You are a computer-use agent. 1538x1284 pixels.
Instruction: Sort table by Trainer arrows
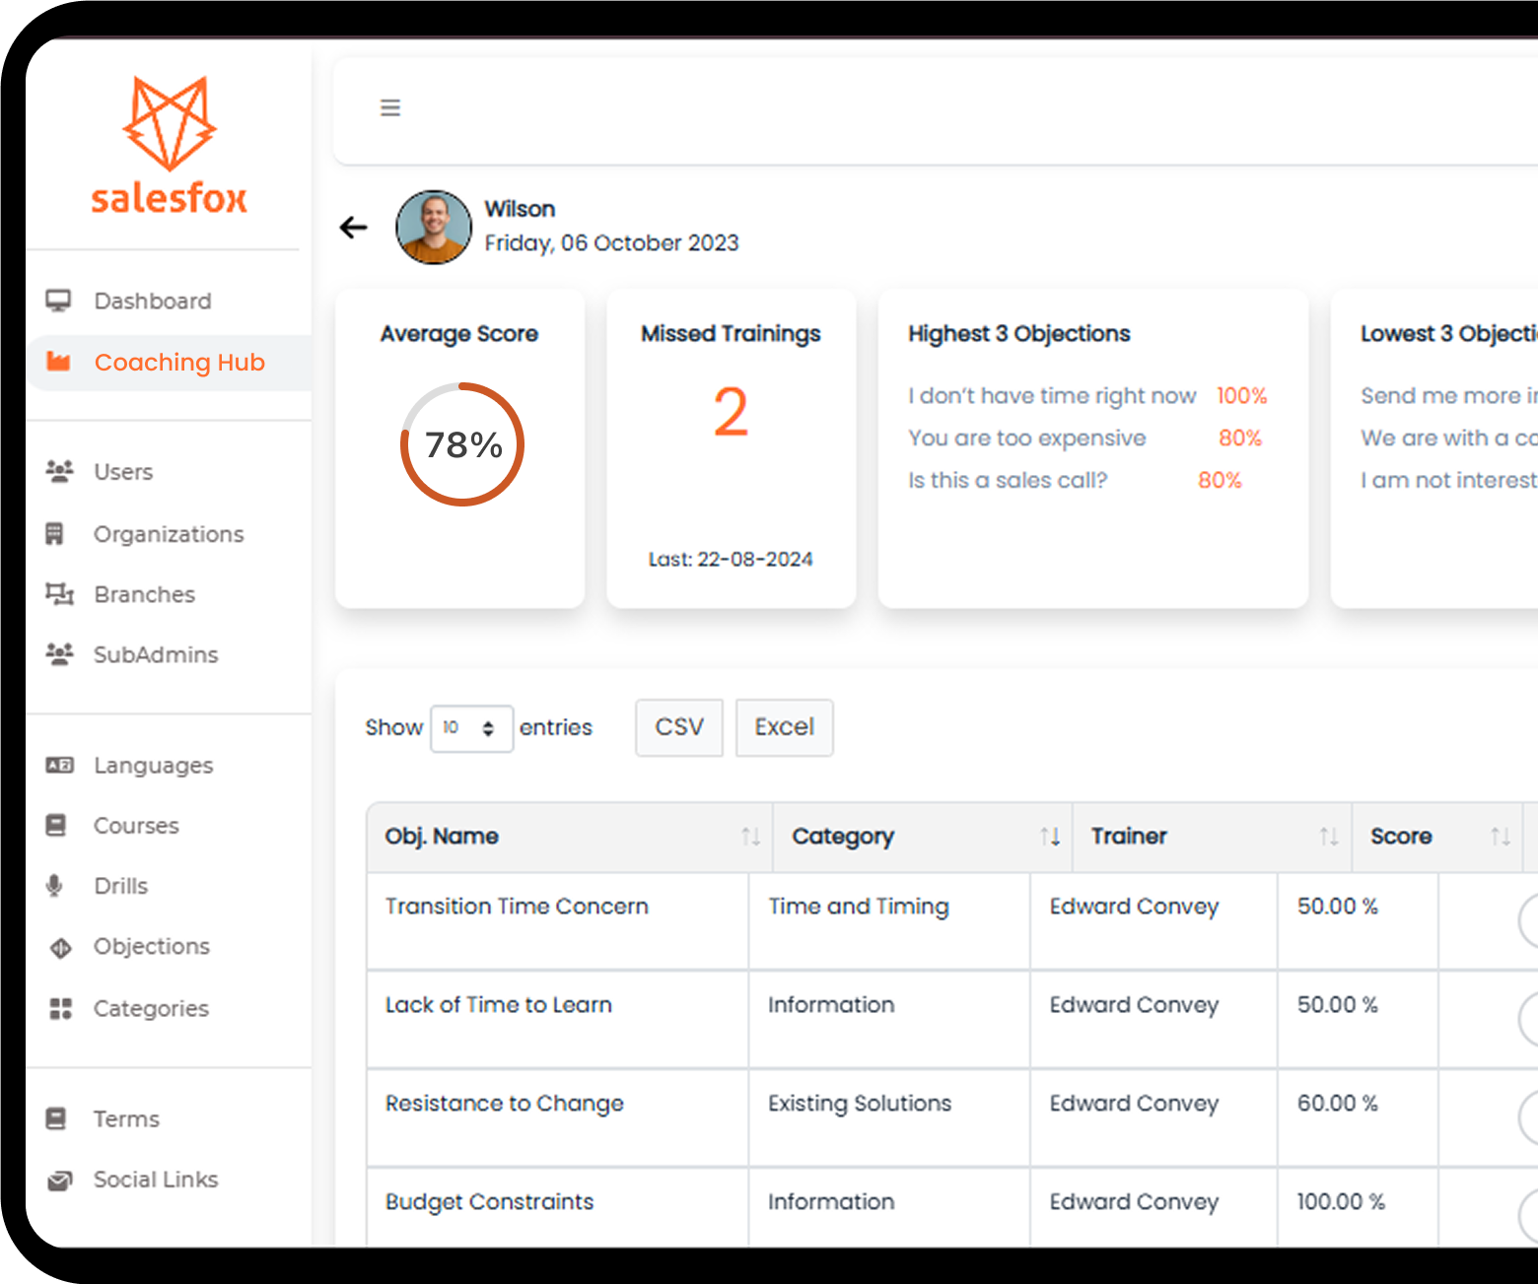tap(1329, 837)
